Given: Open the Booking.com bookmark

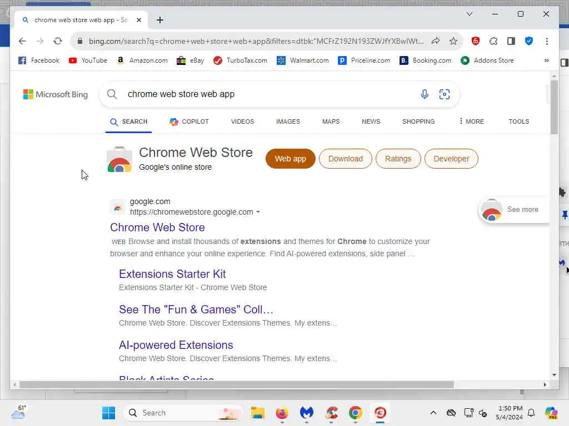Looking at the screenshot, I should tap(425, 60).
